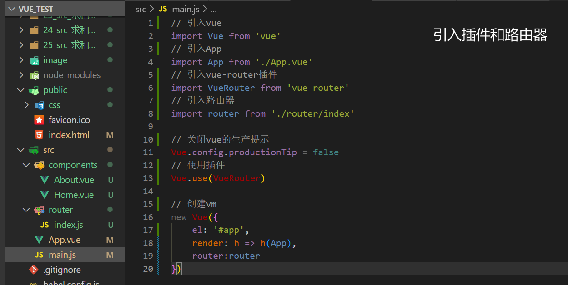Image resolution: width=568 pixels, height=285 pixels.
Task: Click the src folder icon
Action: (34, 150)
